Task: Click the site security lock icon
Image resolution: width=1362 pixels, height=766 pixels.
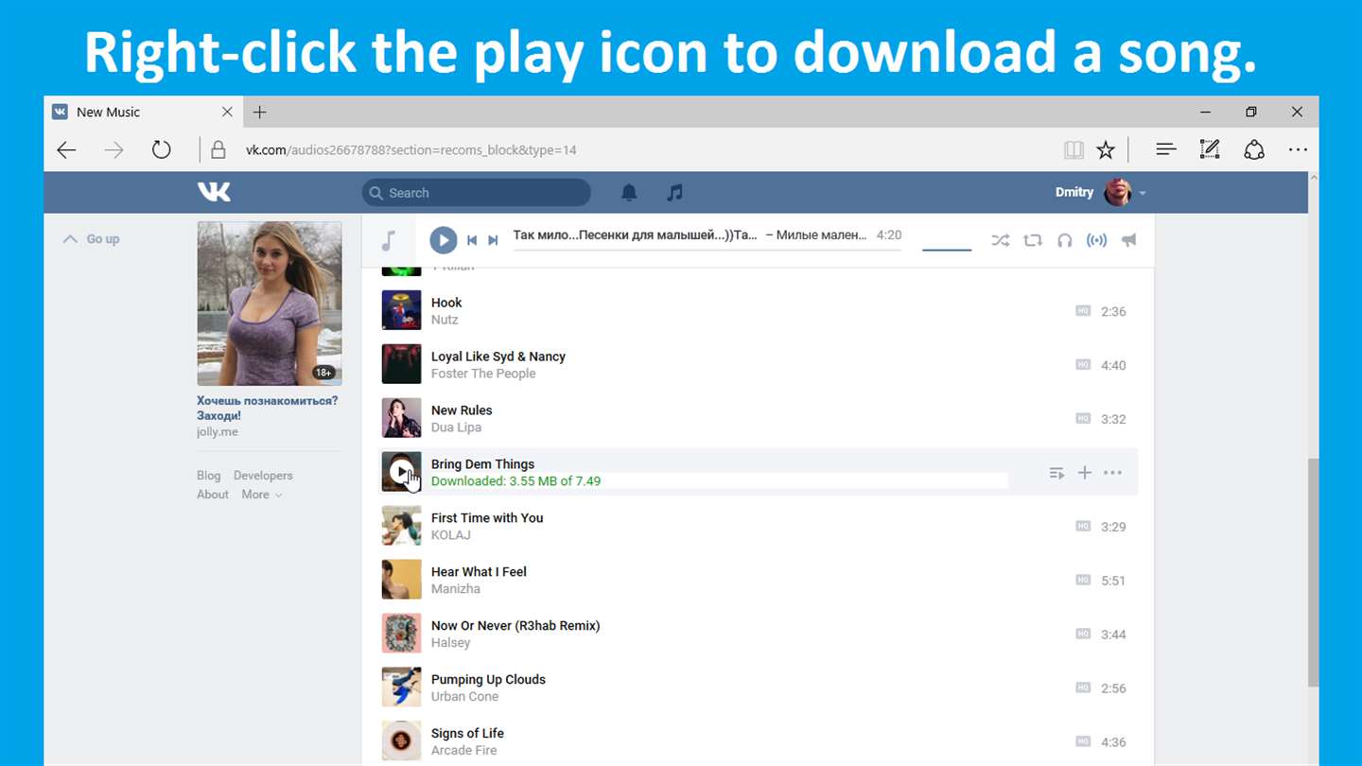Action: 218,149
